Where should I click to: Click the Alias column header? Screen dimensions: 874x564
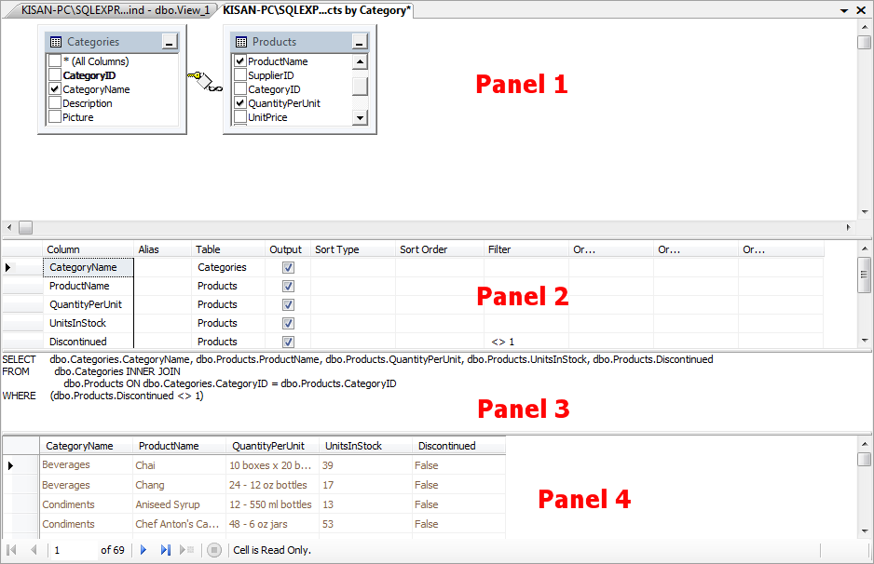pos(162,249)
